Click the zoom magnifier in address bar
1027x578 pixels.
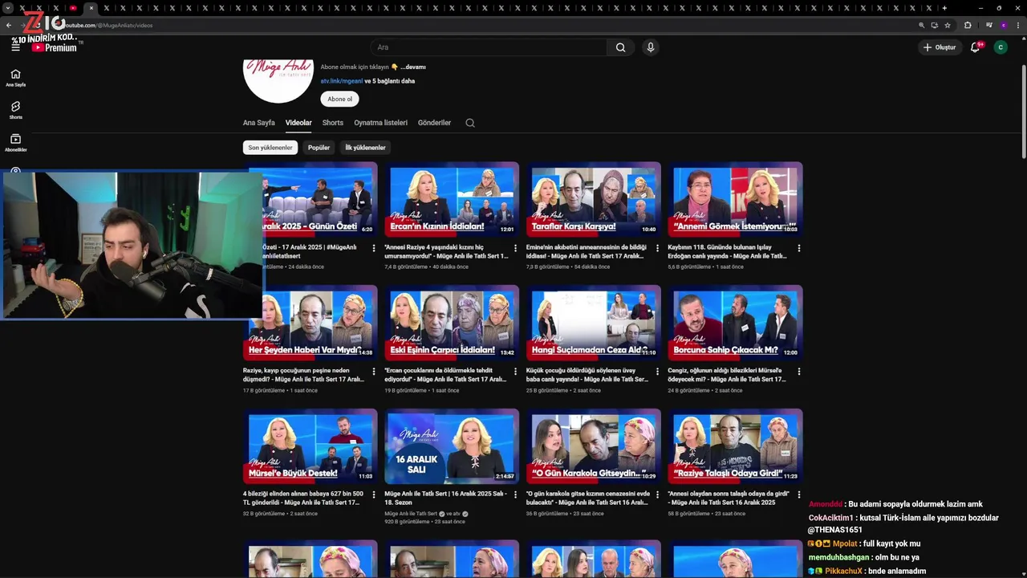pyautogui.click(x=922, y=25)
